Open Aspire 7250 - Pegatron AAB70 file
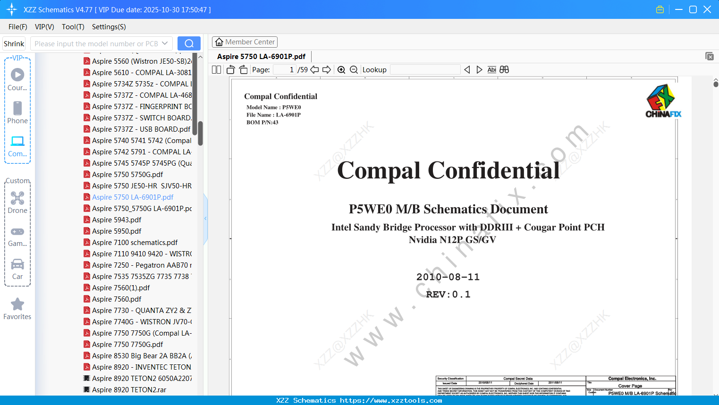 point(137,265)
